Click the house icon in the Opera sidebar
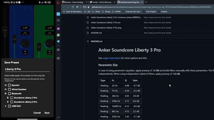 tap(58, 20)
